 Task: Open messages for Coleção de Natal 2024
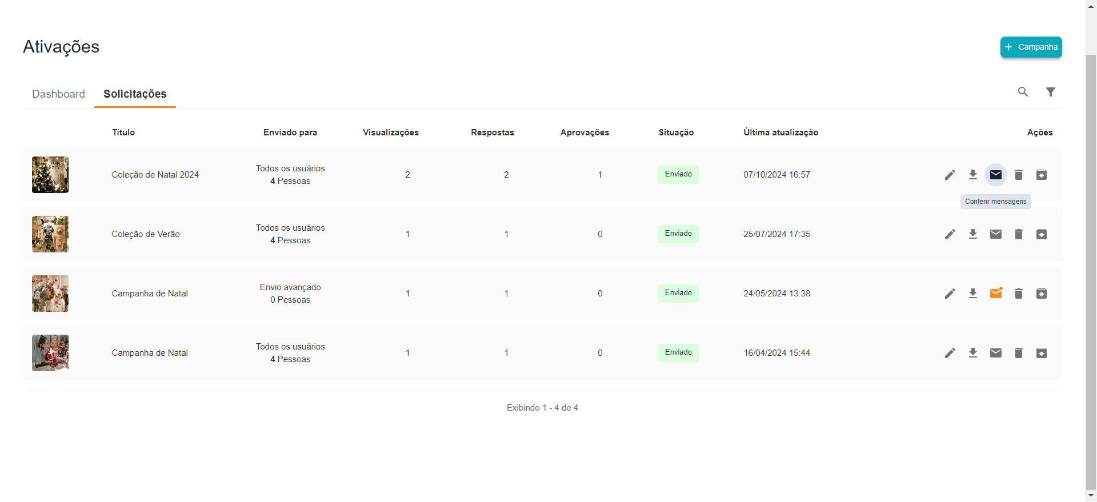click(x=996, y=175)
